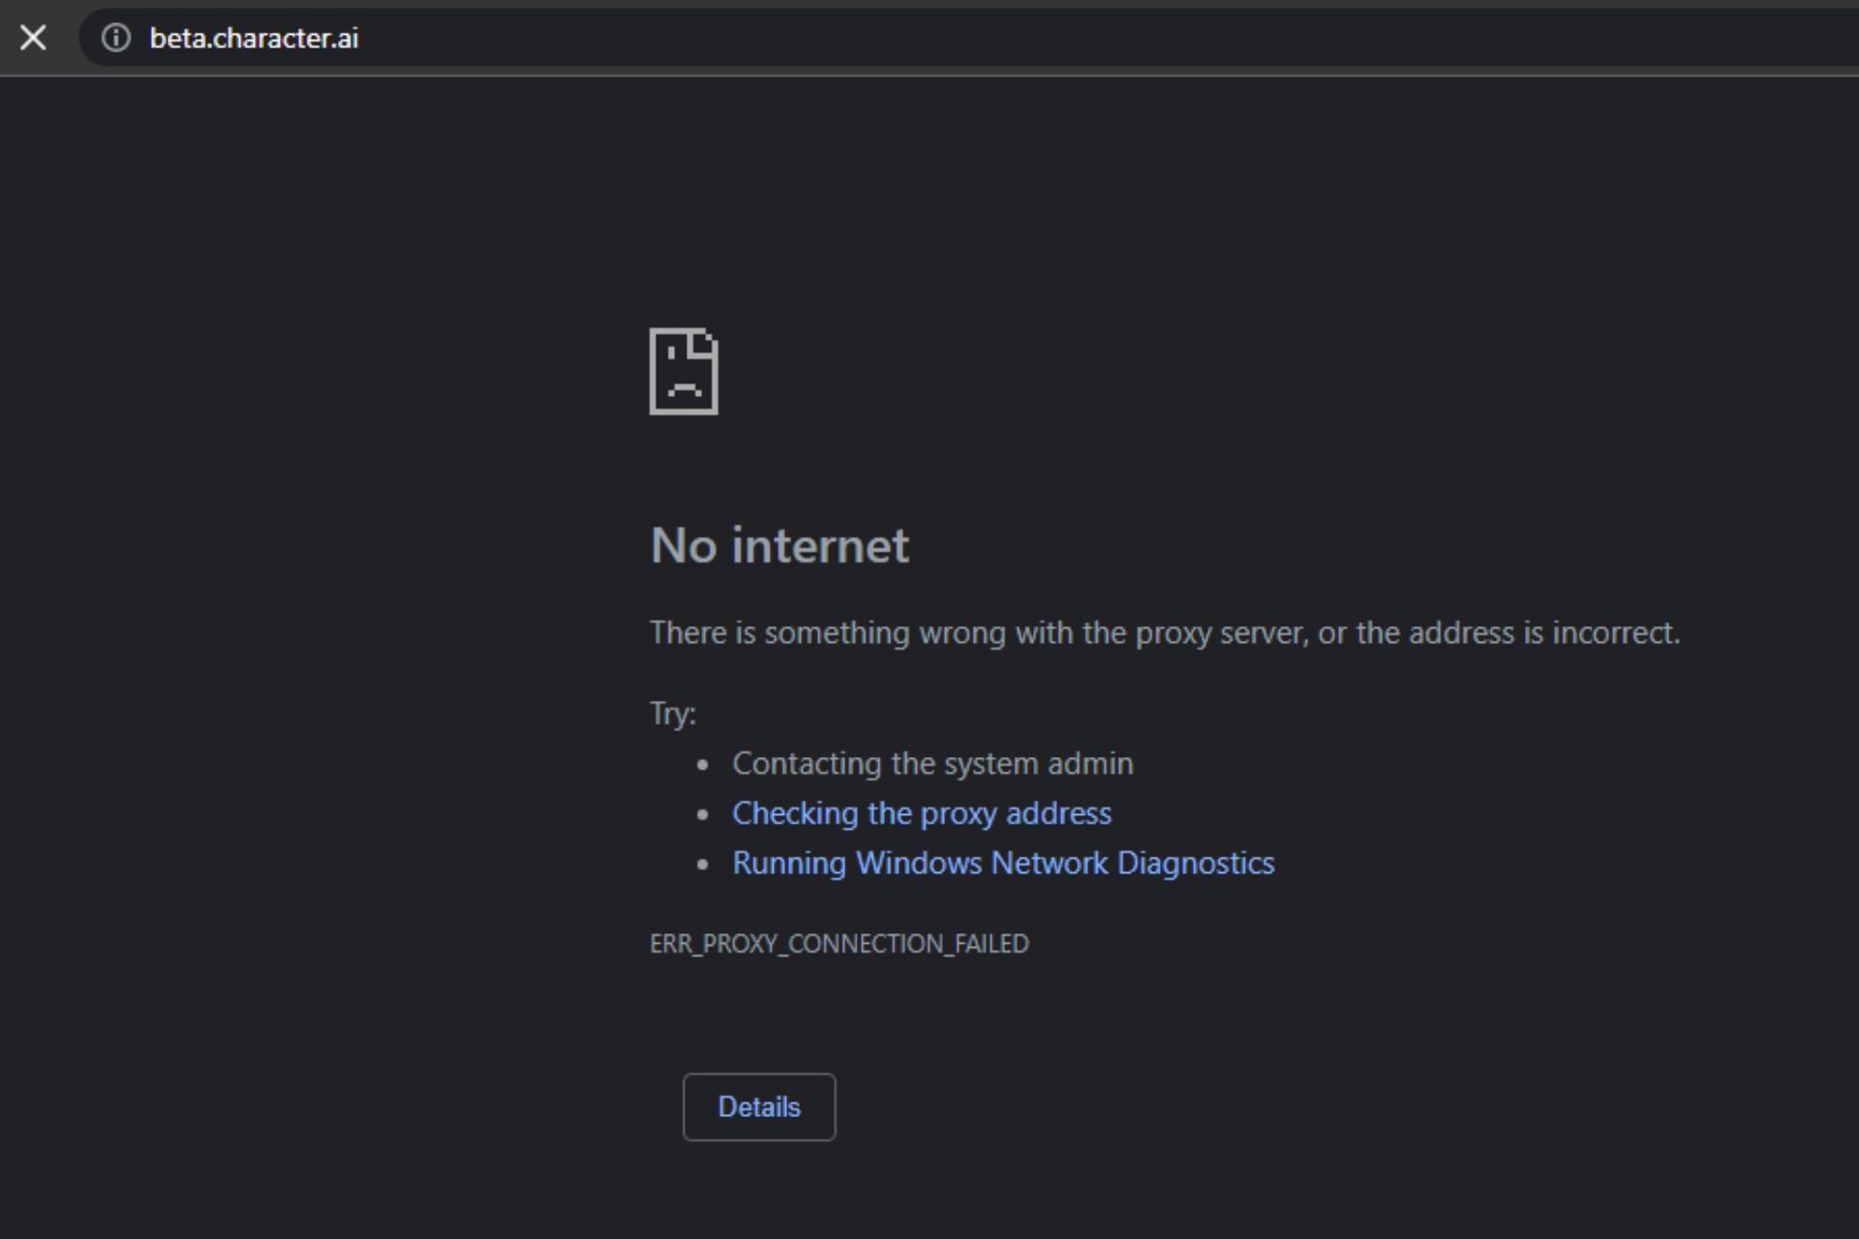The width and height of the screenshot is (1859, 1239).
Task: Click bullet beside Checking the proxy address
Action: (703, 814)
